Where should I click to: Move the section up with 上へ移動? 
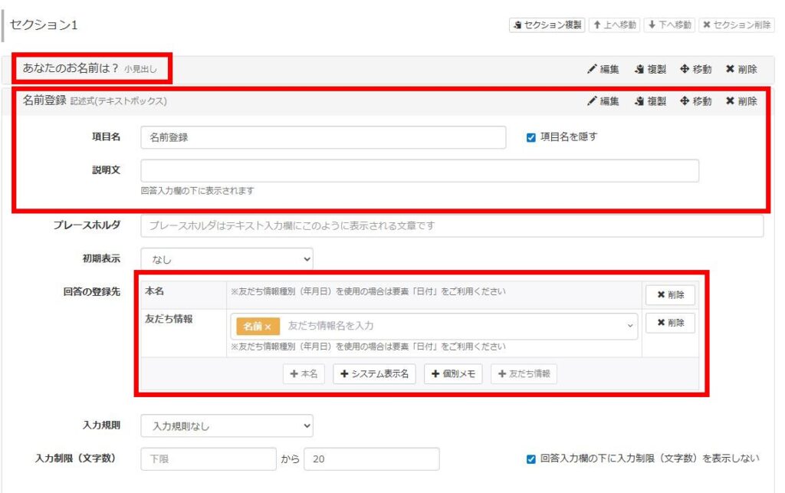tap(615, 25)
